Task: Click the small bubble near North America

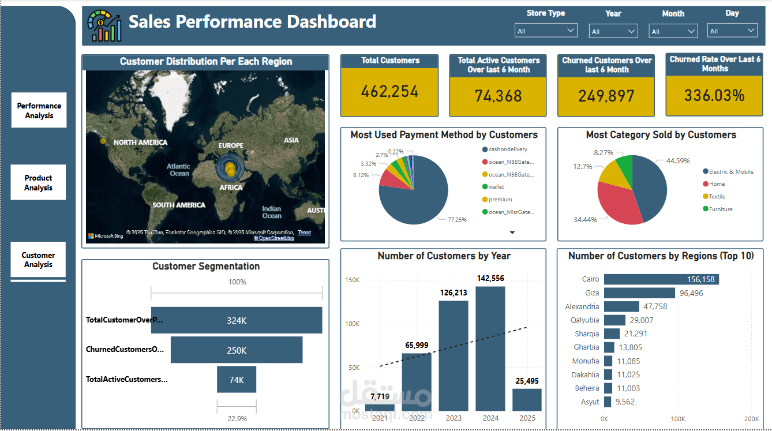Action: pyautogui.click(x=103, y=141)
